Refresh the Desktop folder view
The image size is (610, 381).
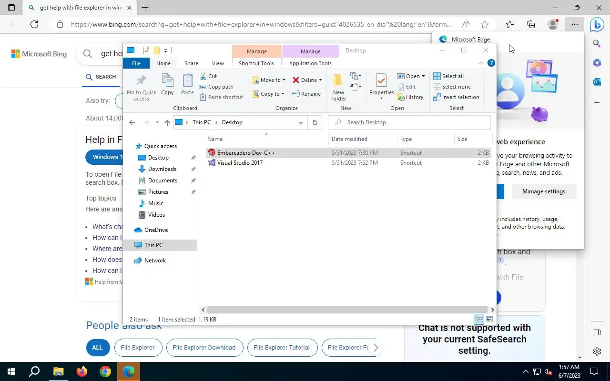(315, 122)
